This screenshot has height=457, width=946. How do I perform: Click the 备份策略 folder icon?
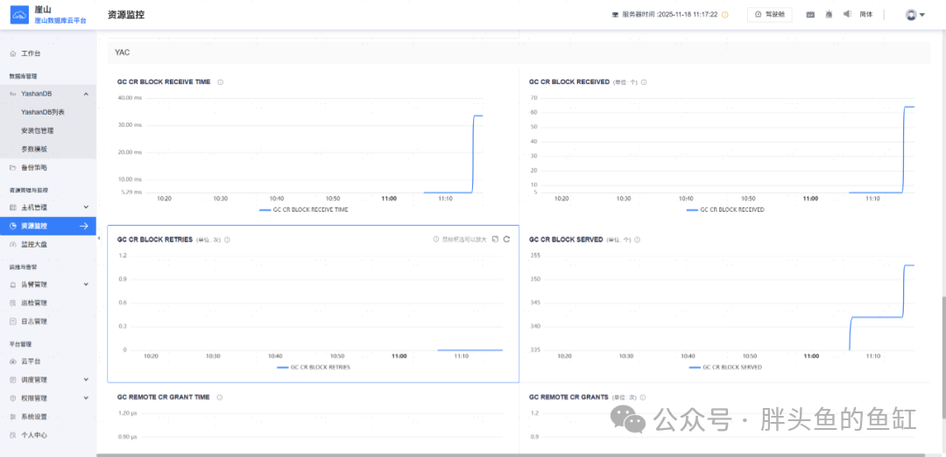pyautogui.click(x=13, y=167)
